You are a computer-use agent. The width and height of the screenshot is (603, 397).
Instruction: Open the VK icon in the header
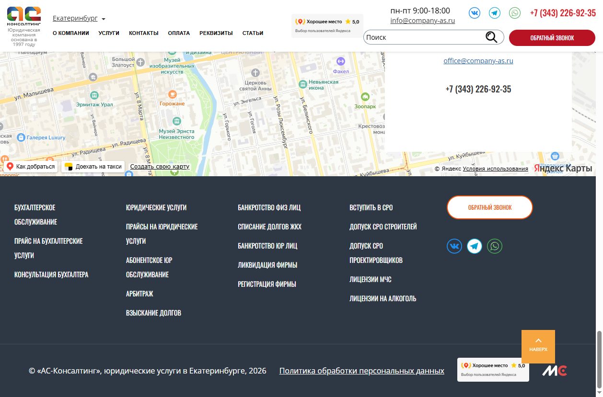[x=475, y=13]
